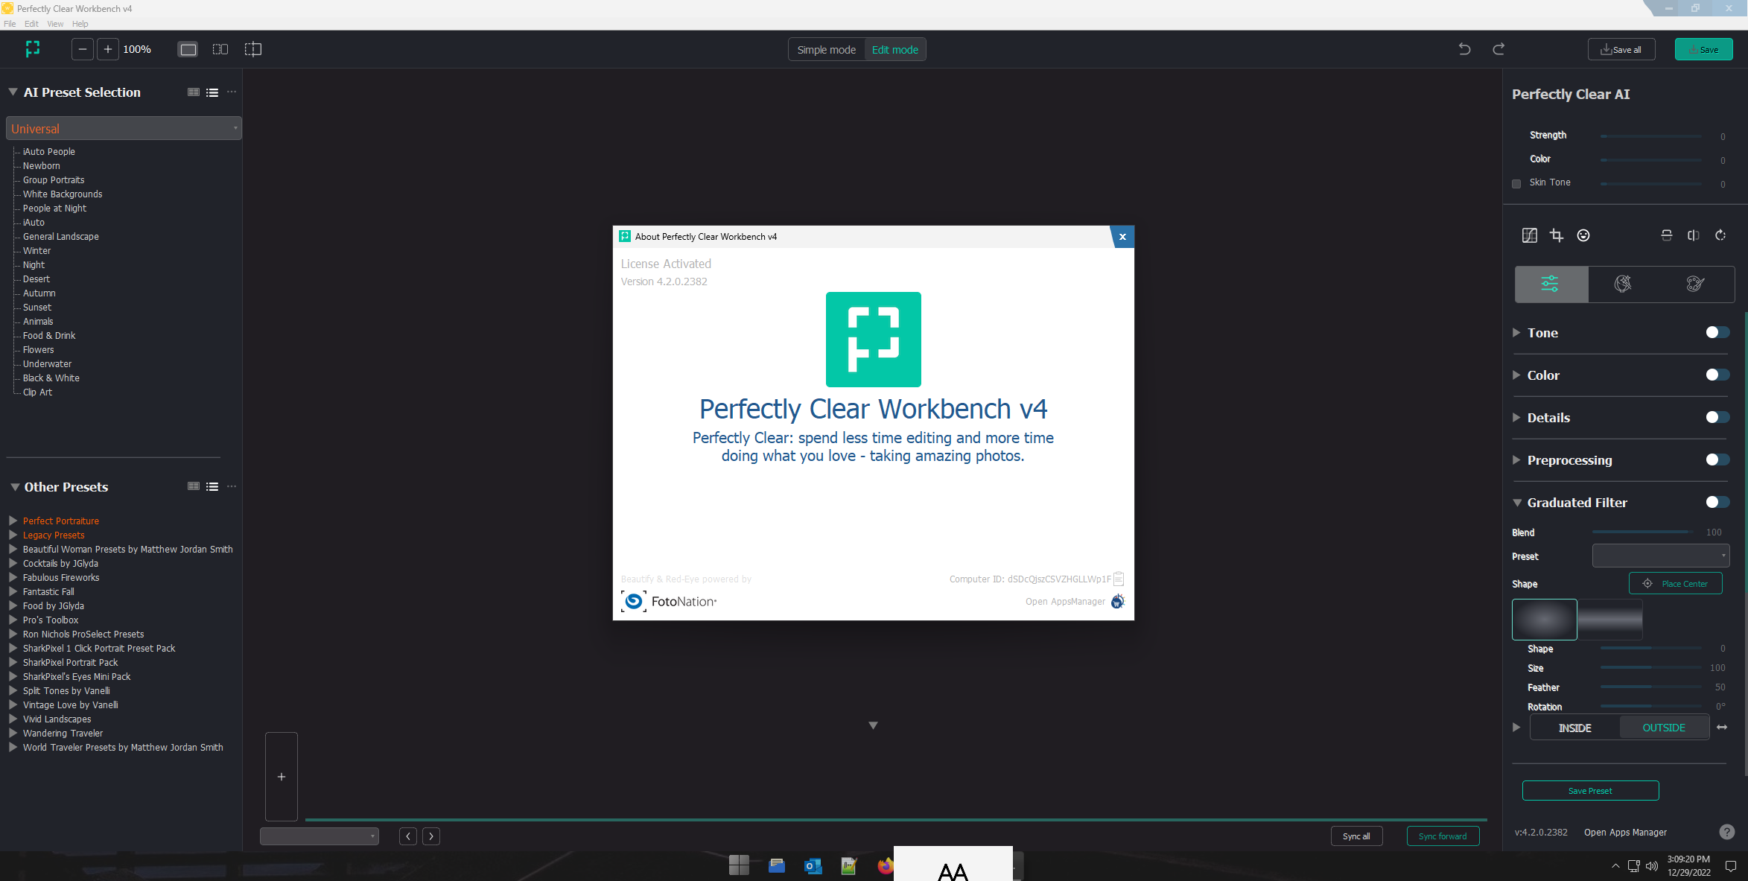Click the green Save button
This screenshot has height=881, width=1748.
click(x=1704, y=50)
